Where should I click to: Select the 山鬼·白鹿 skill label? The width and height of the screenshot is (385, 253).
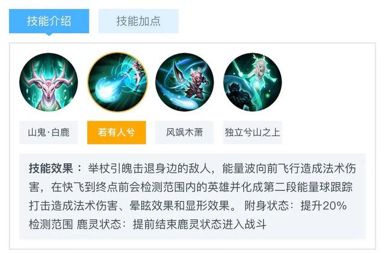49,133
